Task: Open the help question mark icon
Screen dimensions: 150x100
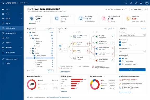Action: (x=141, y=3)
